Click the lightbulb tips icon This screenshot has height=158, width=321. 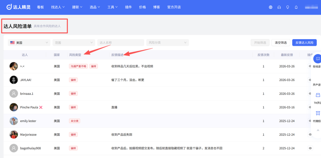288,7
